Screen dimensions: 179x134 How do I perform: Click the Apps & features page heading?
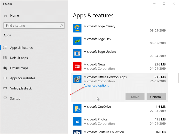(93, 15)
